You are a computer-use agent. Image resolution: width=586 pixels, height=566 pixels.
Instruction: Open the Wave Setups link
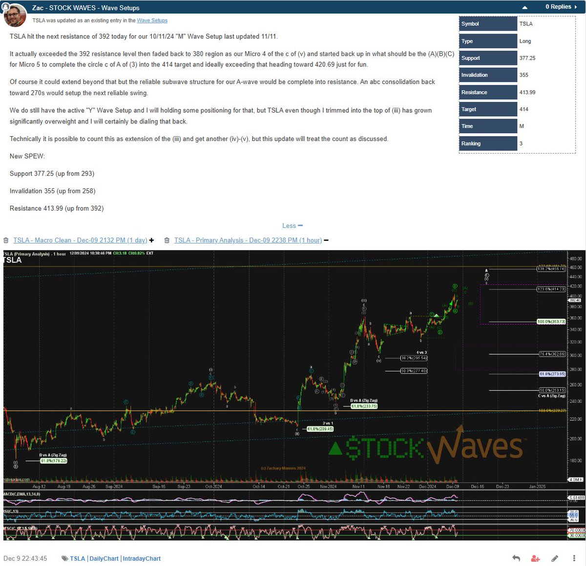pos(152,20)
